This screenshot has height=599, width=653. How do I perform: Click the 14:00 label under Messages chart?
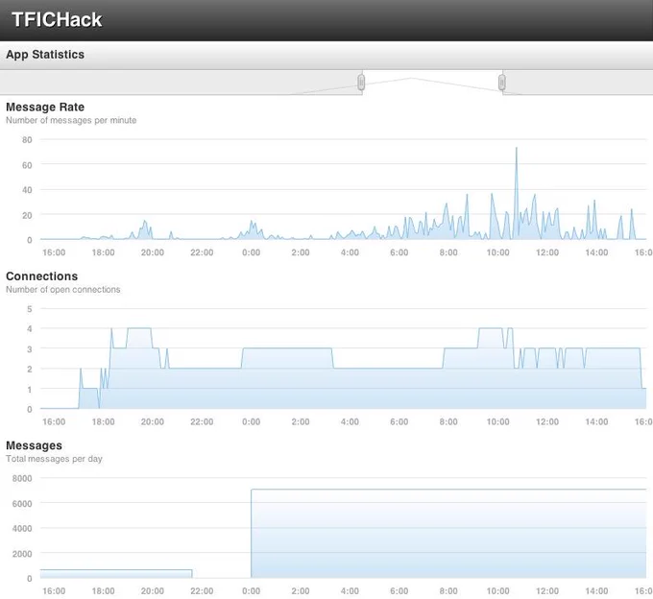(596, 591)
